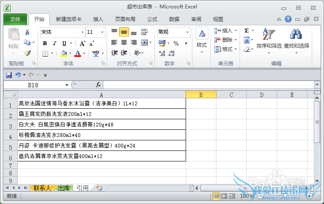Select cell with 标榜焗油洗发水280ml*40
This screenshot has height=204, width=324.
tap(102, 135)
